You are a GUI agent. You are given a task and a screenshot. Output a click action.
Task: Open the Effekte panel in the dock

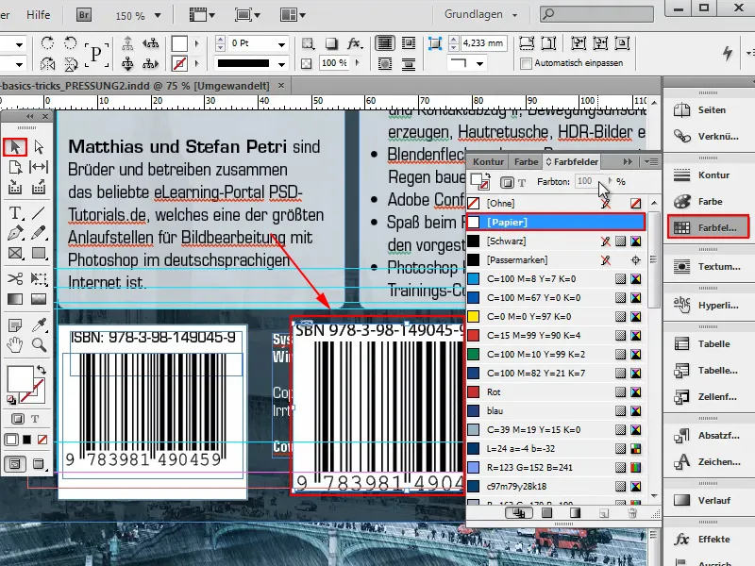point(707,539)
